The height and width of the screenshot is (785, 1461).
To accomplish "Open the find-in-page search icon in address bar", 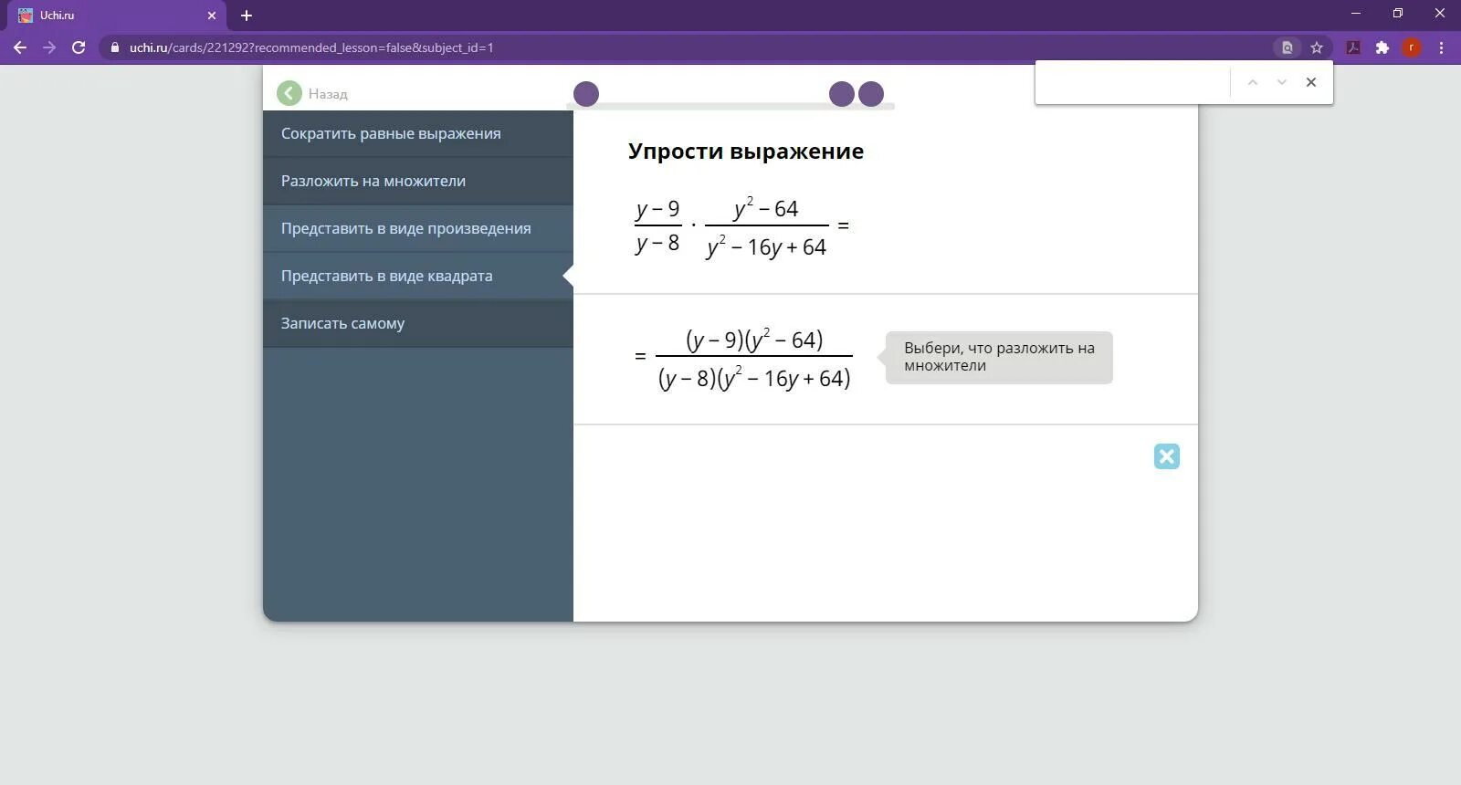I will click(1288, 47).
